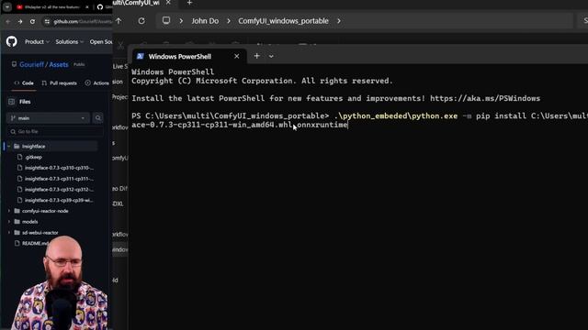Focus the Go to file field
Image resolution: width=588 pixels, height=330 pixels.
(55, 132)
